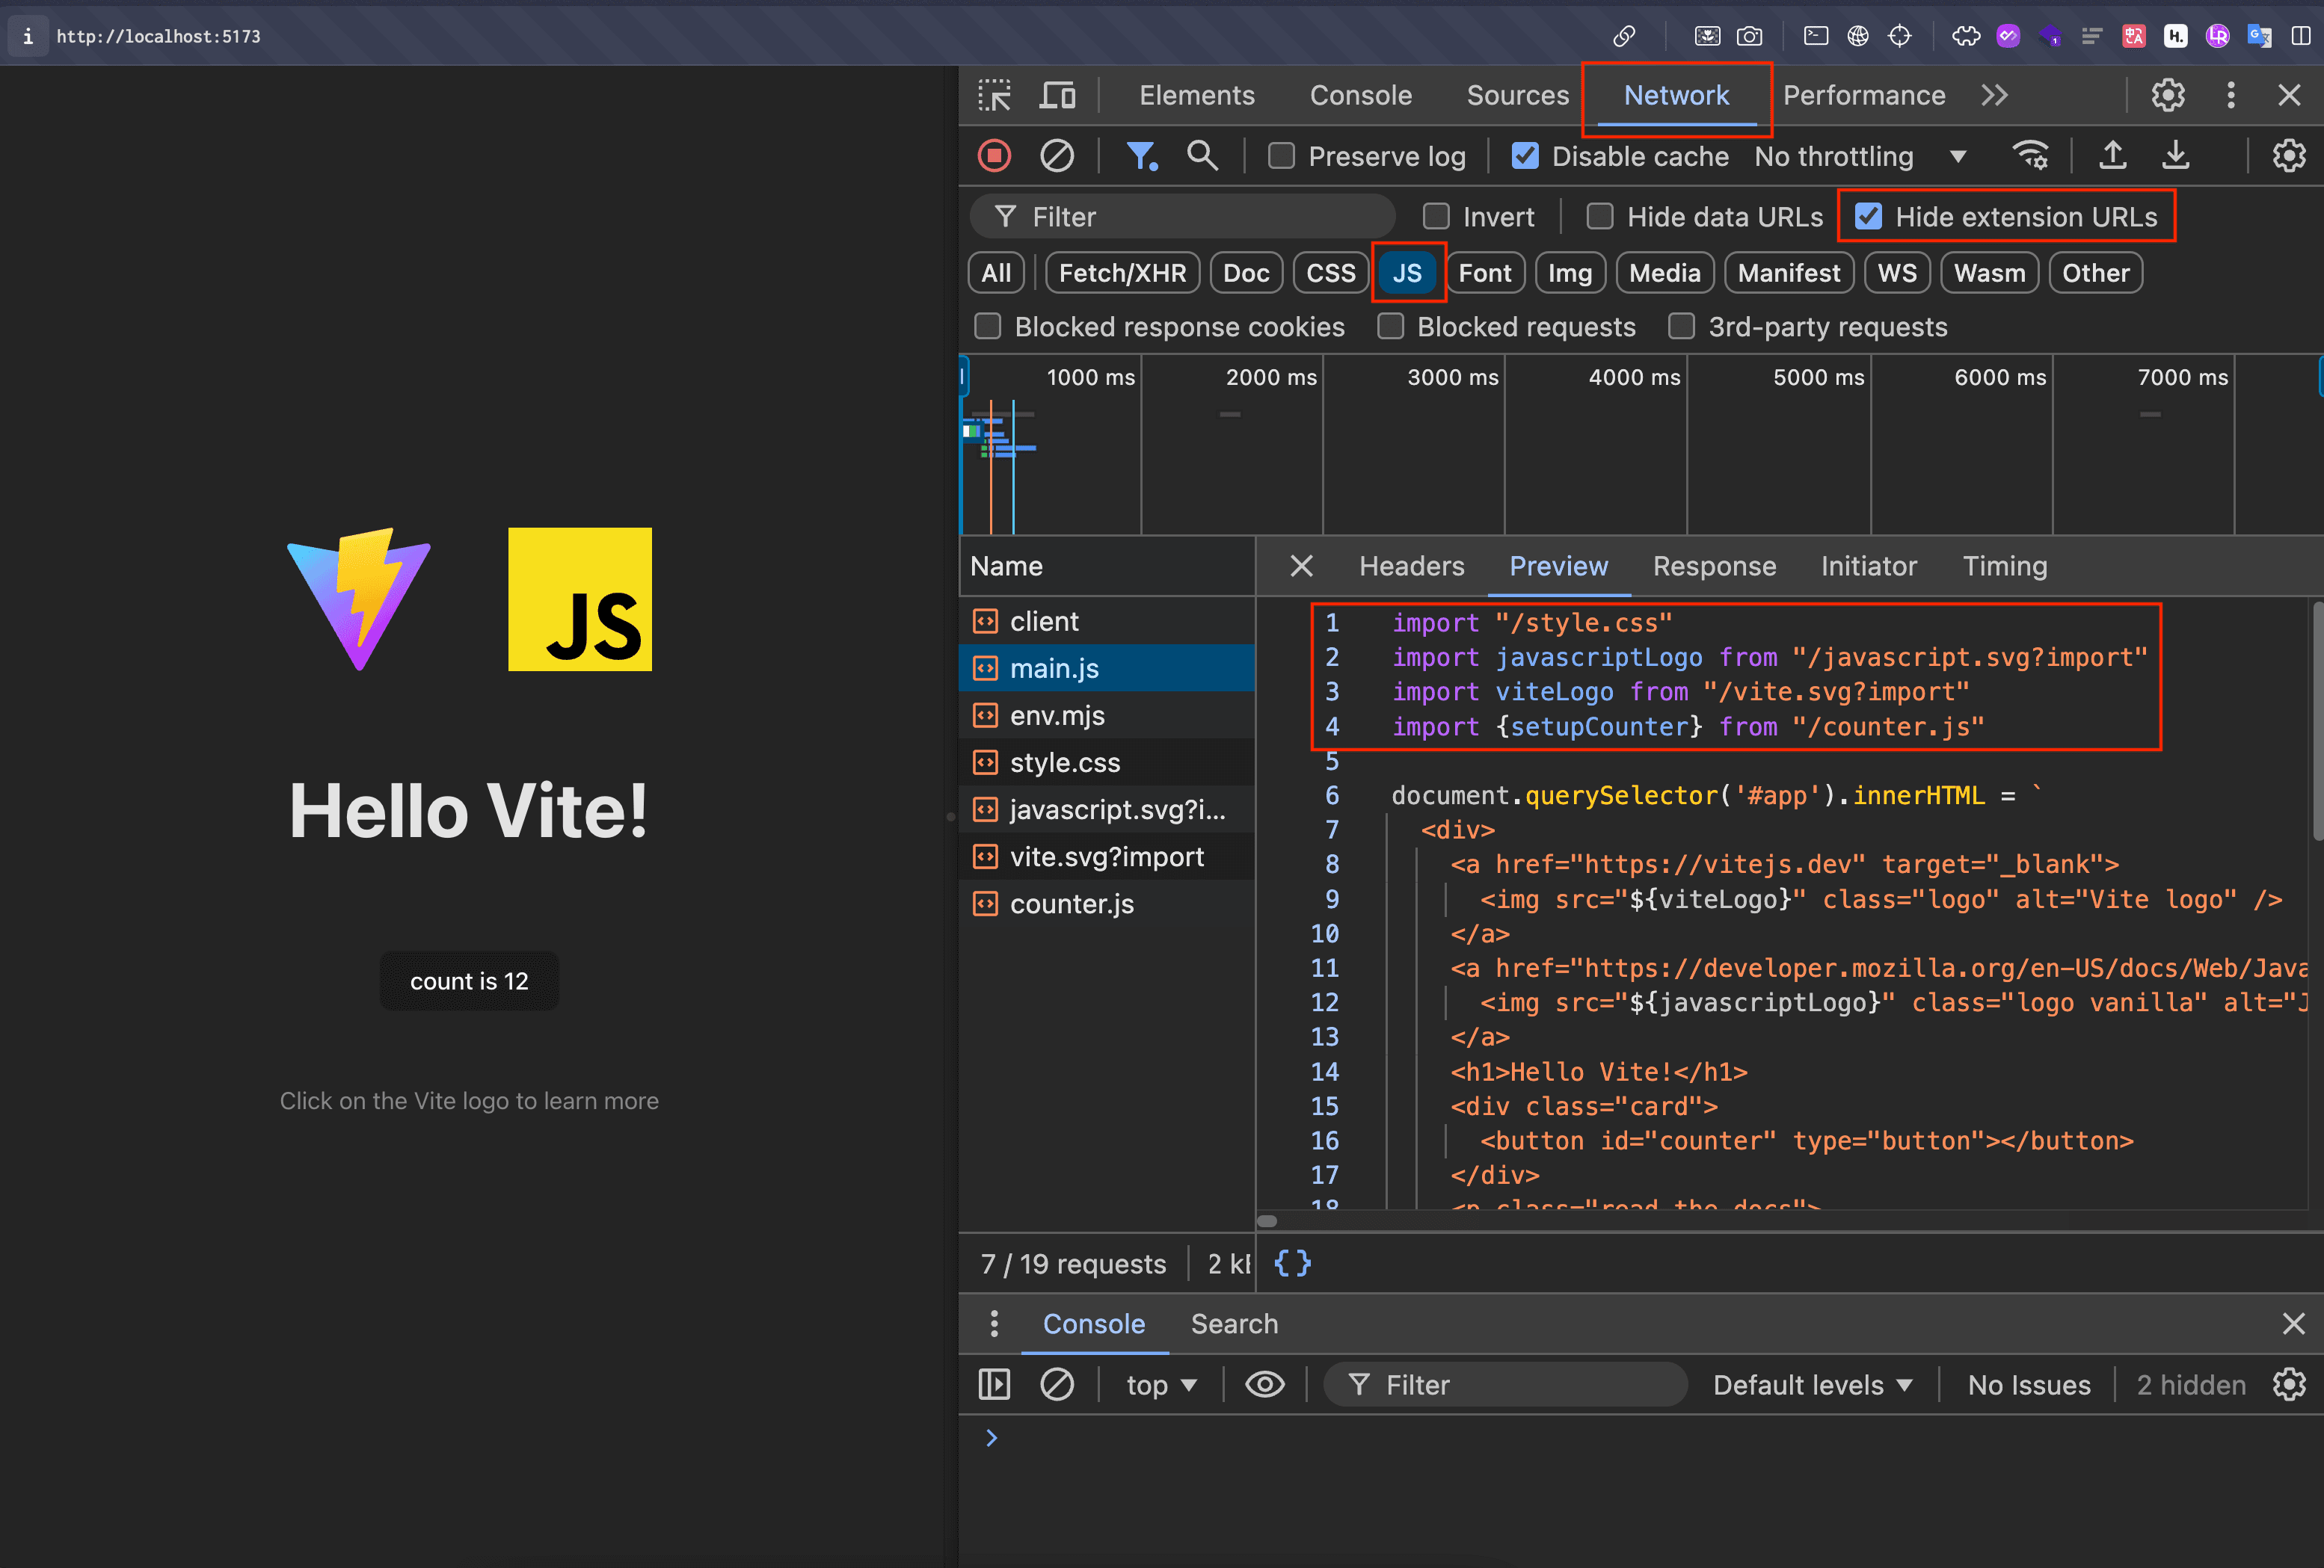Click the export HAR download icon

pyautogui.click(x=2175, y=156)
